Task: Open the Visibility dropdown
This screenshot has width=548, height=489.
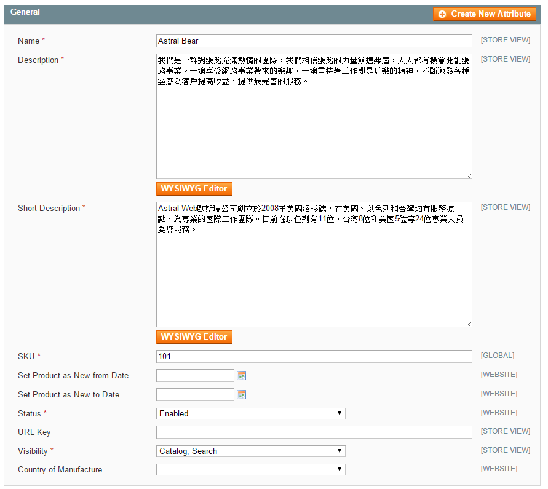Action: [251, 451]
